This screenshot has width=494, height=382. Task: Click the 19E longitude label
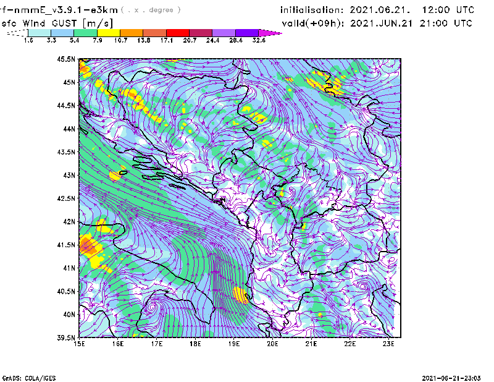(234, 344)
